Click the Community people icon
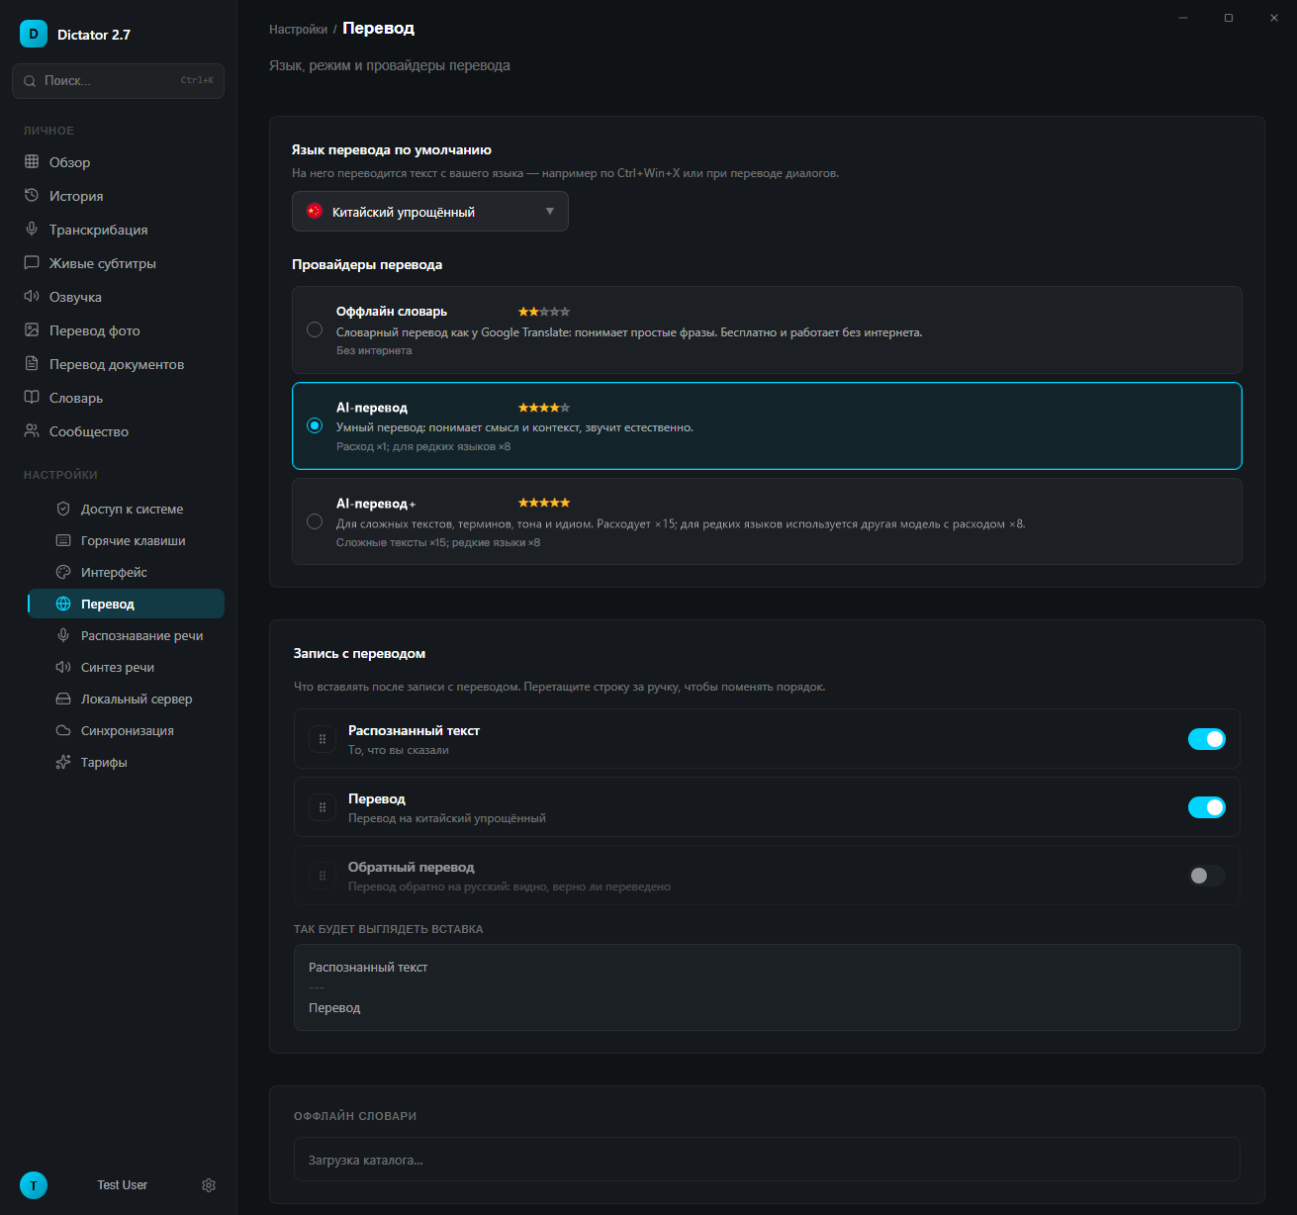This screenshot has width=1297, height=1215. pyautogui.click(x=32, y=430)
